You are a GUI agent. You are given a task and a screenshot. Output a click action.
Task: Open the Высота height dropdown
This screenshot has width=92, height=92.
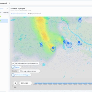[x=29, y=71]
